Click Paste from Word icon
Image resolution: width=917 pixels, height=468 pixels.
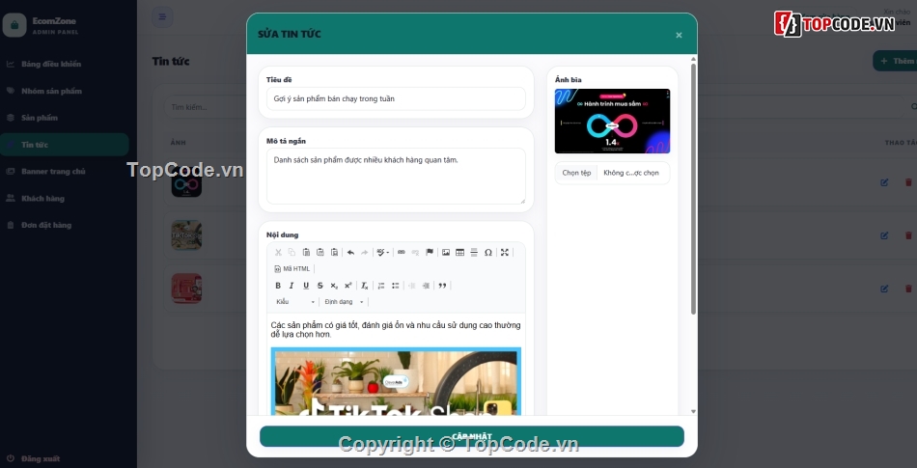tap(334, 253)
